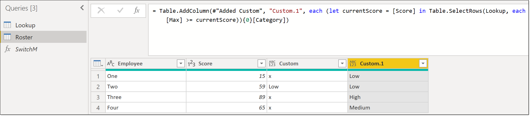Select the Lookup query

point(43,25)
